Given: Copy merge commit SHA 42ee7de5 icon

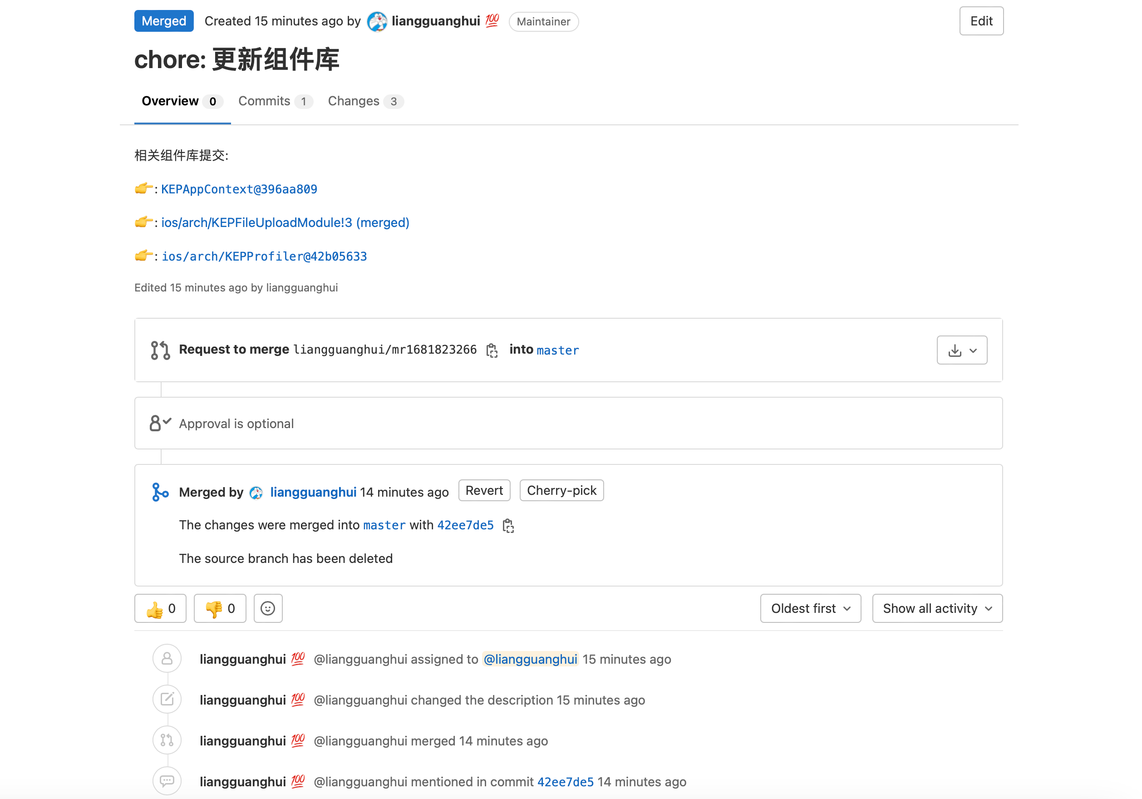Looking at the screenshot, I should tap(508, 526).
